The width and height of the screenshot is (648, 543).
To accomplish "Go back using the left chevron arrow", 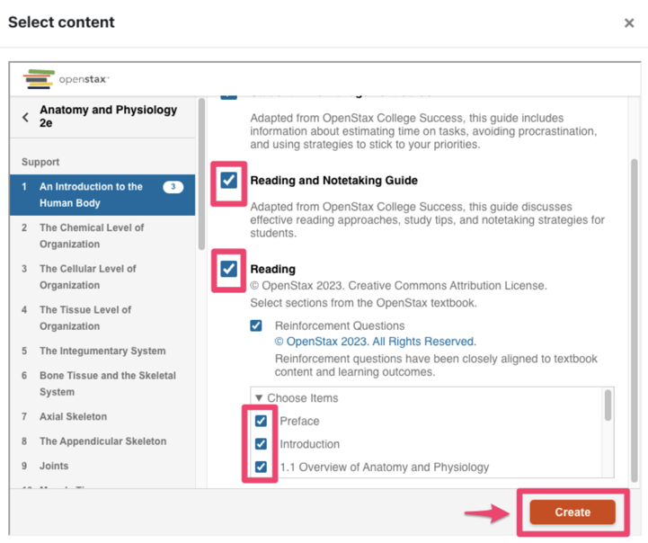I will tap(26, 117).
